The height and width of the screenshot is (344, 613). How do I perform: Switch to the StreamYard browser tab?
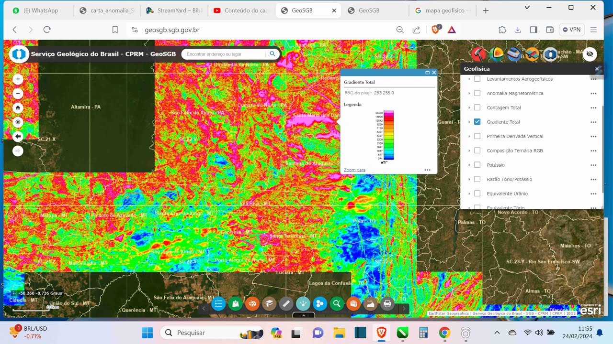pyautogui.click(x=174, y=10)
